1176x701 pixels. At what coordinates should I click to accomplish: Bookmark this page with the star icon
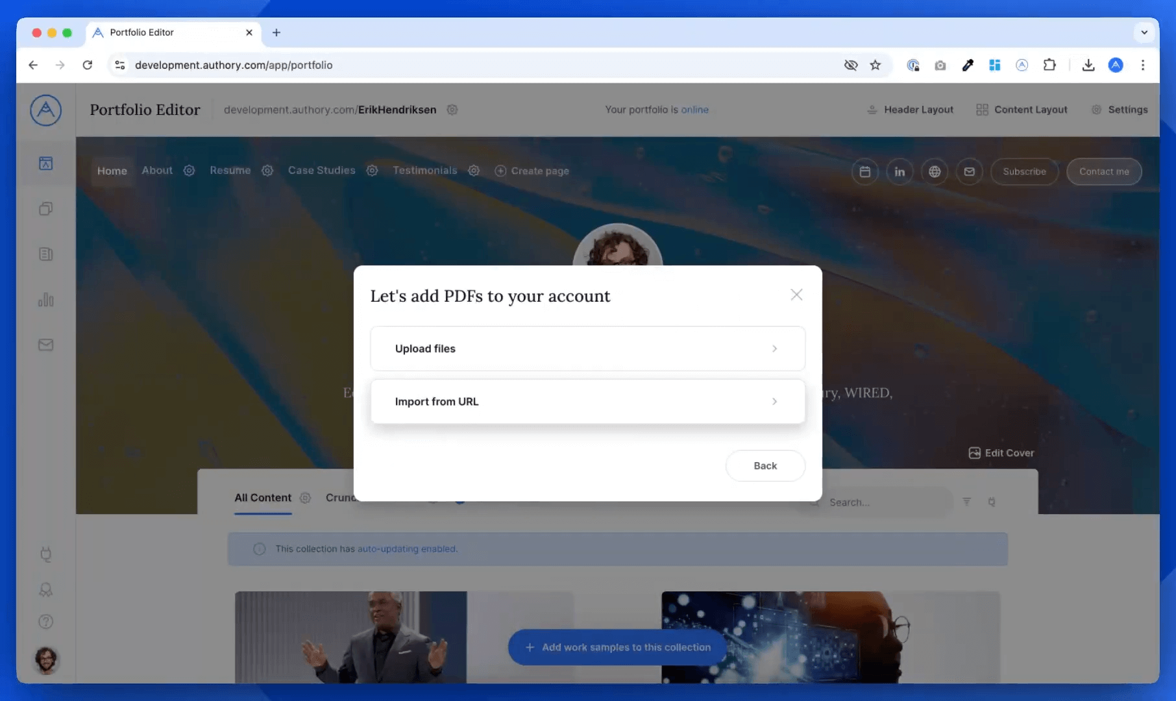click(x=876, y=65)
